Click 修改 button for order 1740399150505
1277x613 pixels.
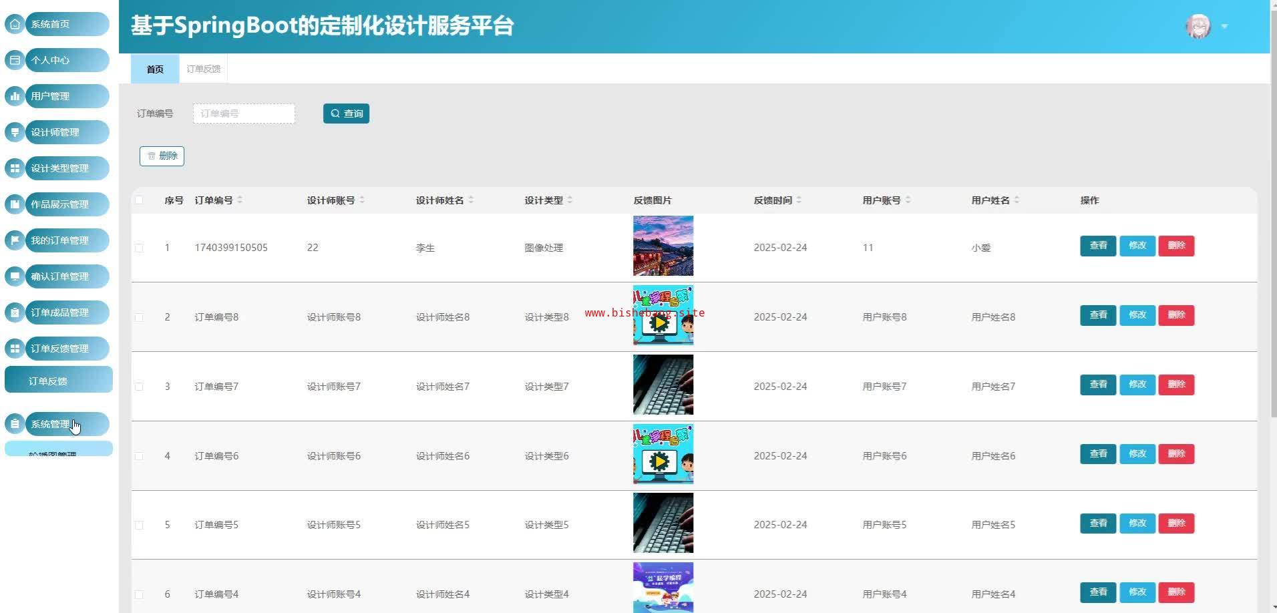(1137, 246)
